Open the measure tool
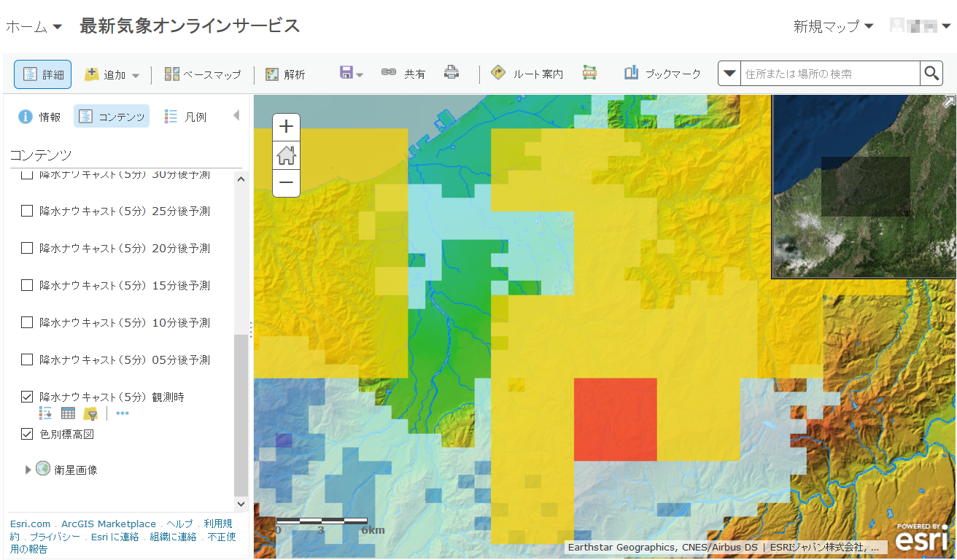 coord(589,73)
